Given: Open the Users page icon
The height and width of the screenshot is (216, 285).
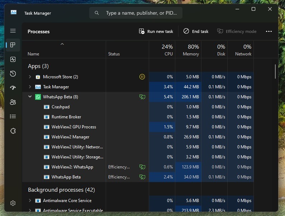Looking at the screenshot, I should click(13, 102).
